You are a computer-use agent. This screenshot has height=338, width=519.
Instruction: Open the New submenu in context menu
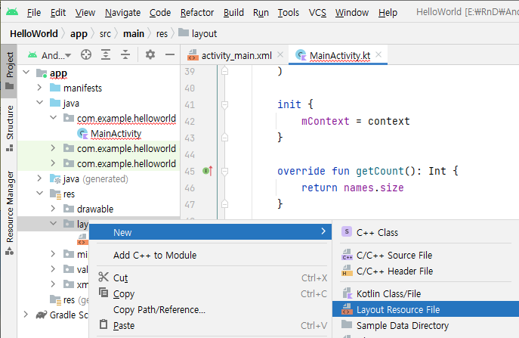tap(210, 232)
